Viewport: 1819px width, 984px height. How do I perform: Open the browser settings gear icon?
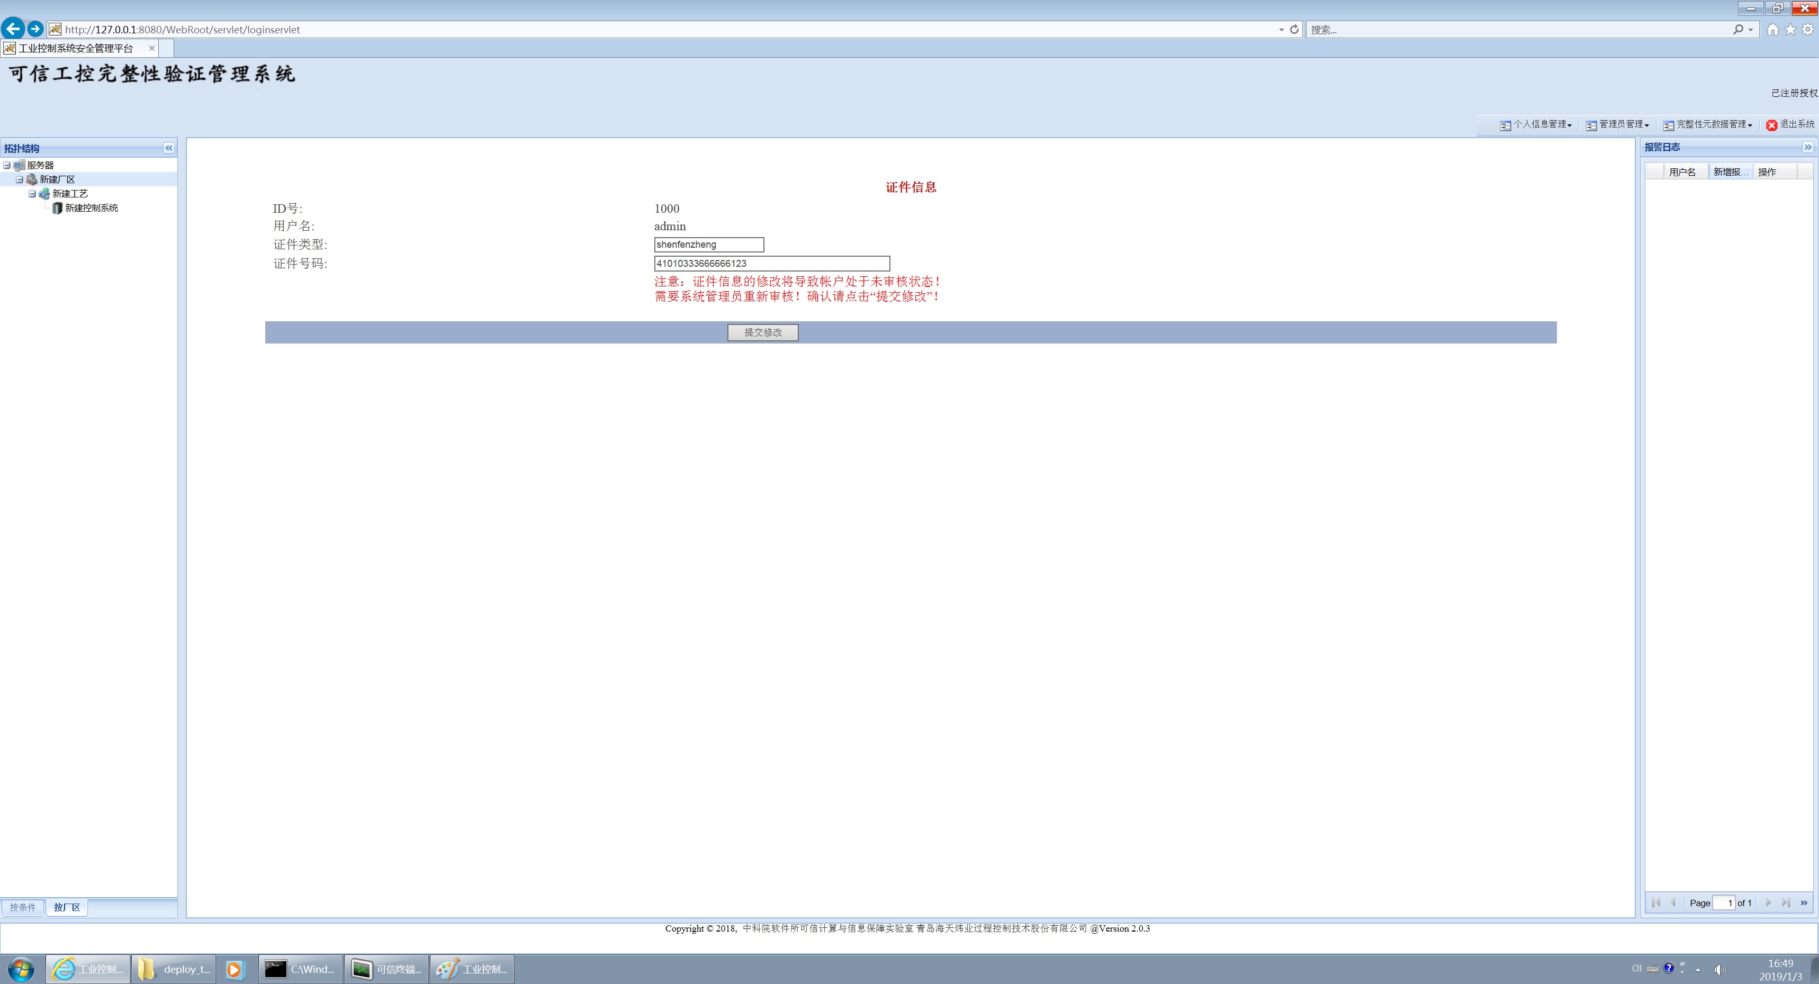pos(1808,29)
